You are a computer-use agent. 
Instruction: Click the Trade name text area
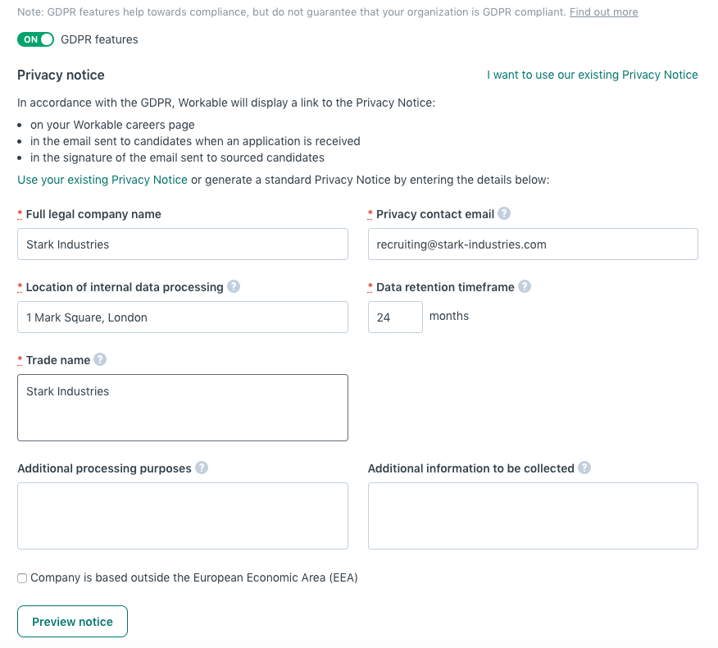point(182,407)
